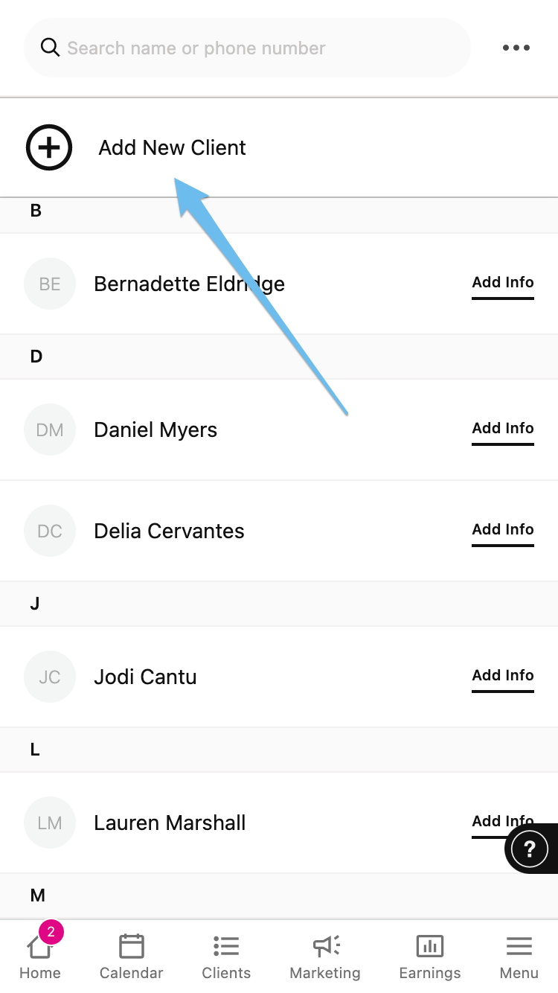Open Delia Cervantes client entry
This screenshot has width=558, height=993.
coord(170,531)
